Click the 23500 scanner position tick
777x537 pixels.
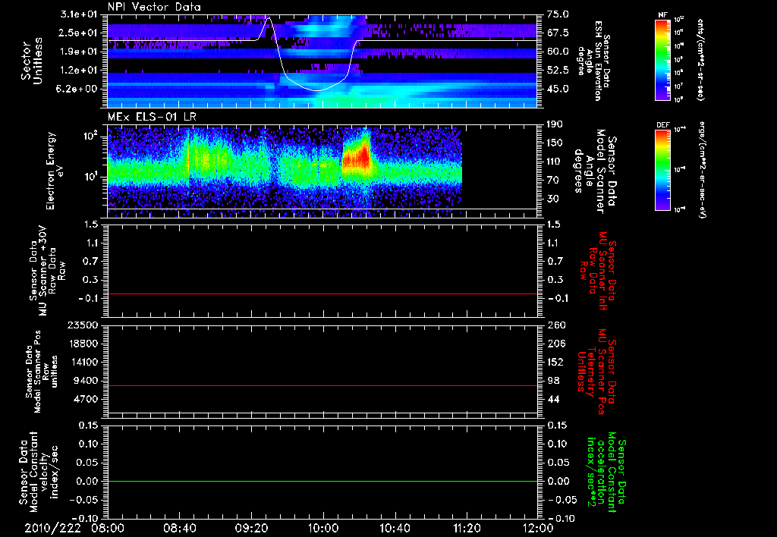[x=82, y=325]
